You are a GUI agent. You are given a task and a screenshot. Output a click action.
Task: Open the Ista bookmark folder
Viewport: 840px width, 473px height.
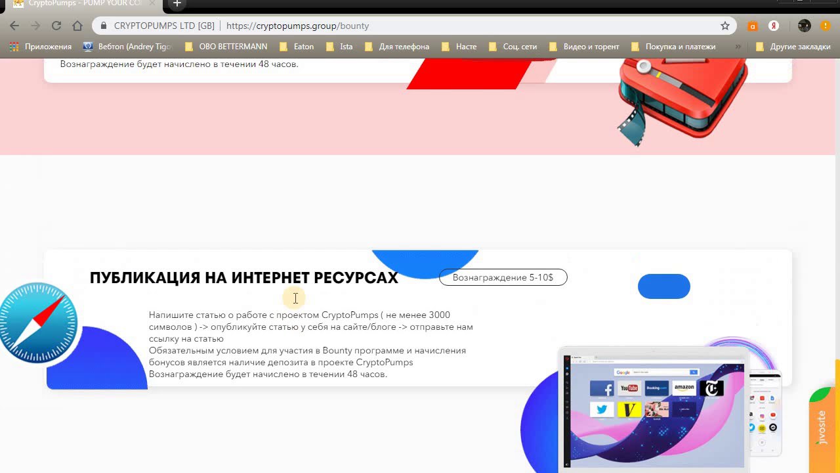[x=339, y=47]
